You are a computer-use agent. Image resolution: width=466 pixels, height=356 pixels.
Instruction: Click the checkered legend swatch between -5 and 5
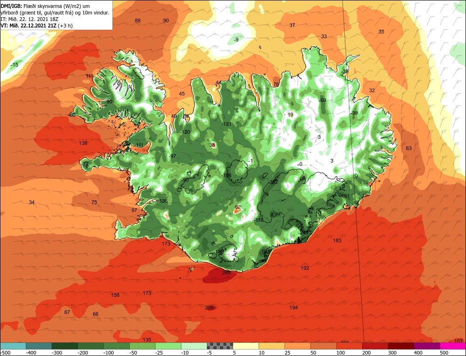(220, 346)
